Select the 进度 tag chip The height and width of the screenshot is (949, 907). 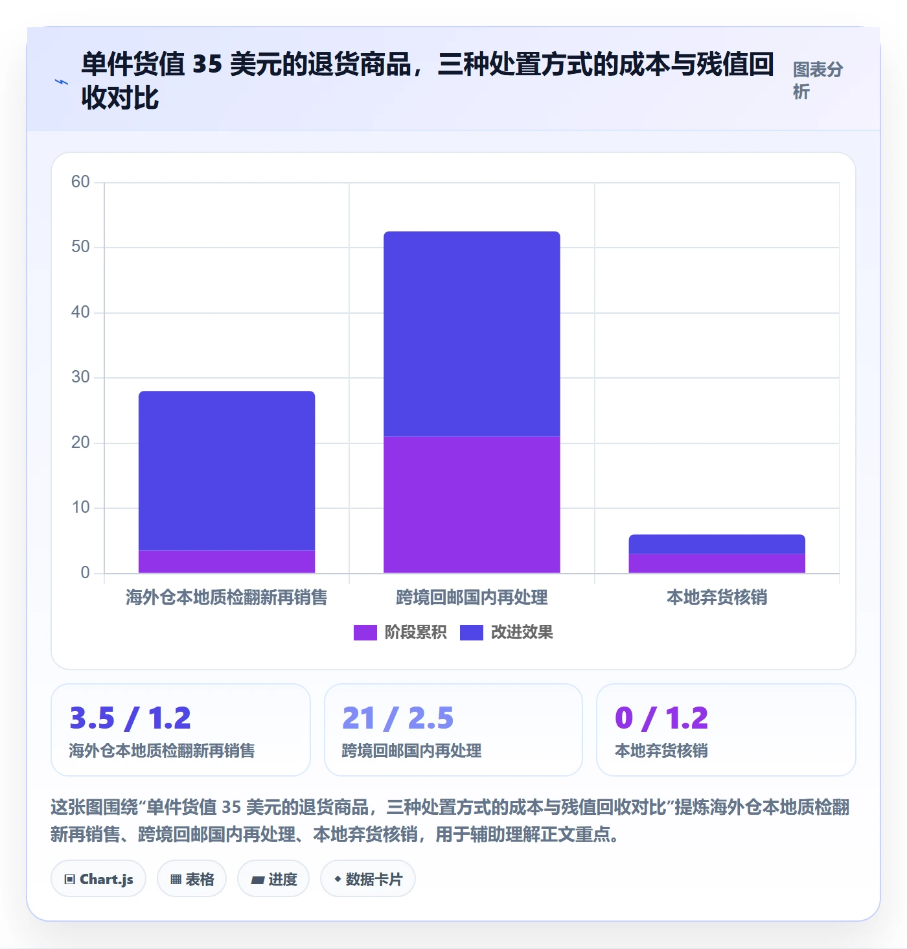pyautogui.click(x=273, y=879)
